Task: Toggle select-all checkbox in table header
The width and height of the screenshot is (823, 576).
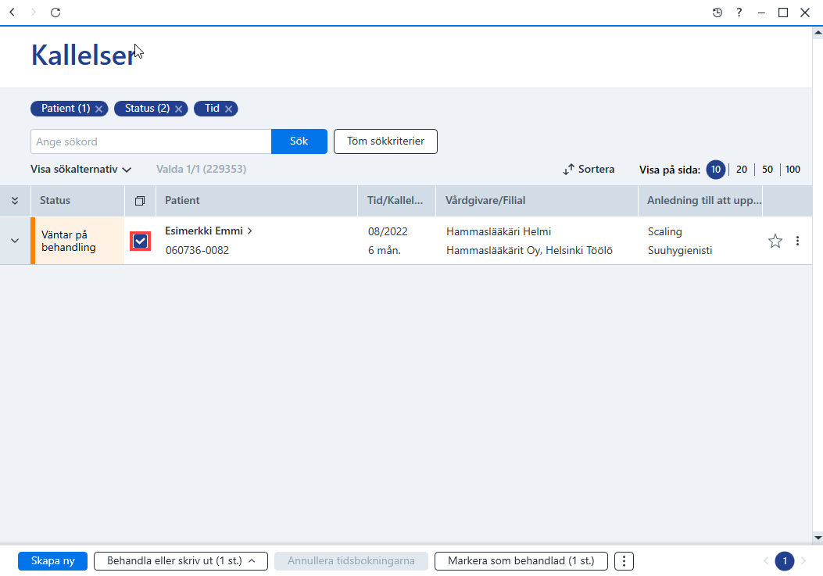Action: (140, 201)
